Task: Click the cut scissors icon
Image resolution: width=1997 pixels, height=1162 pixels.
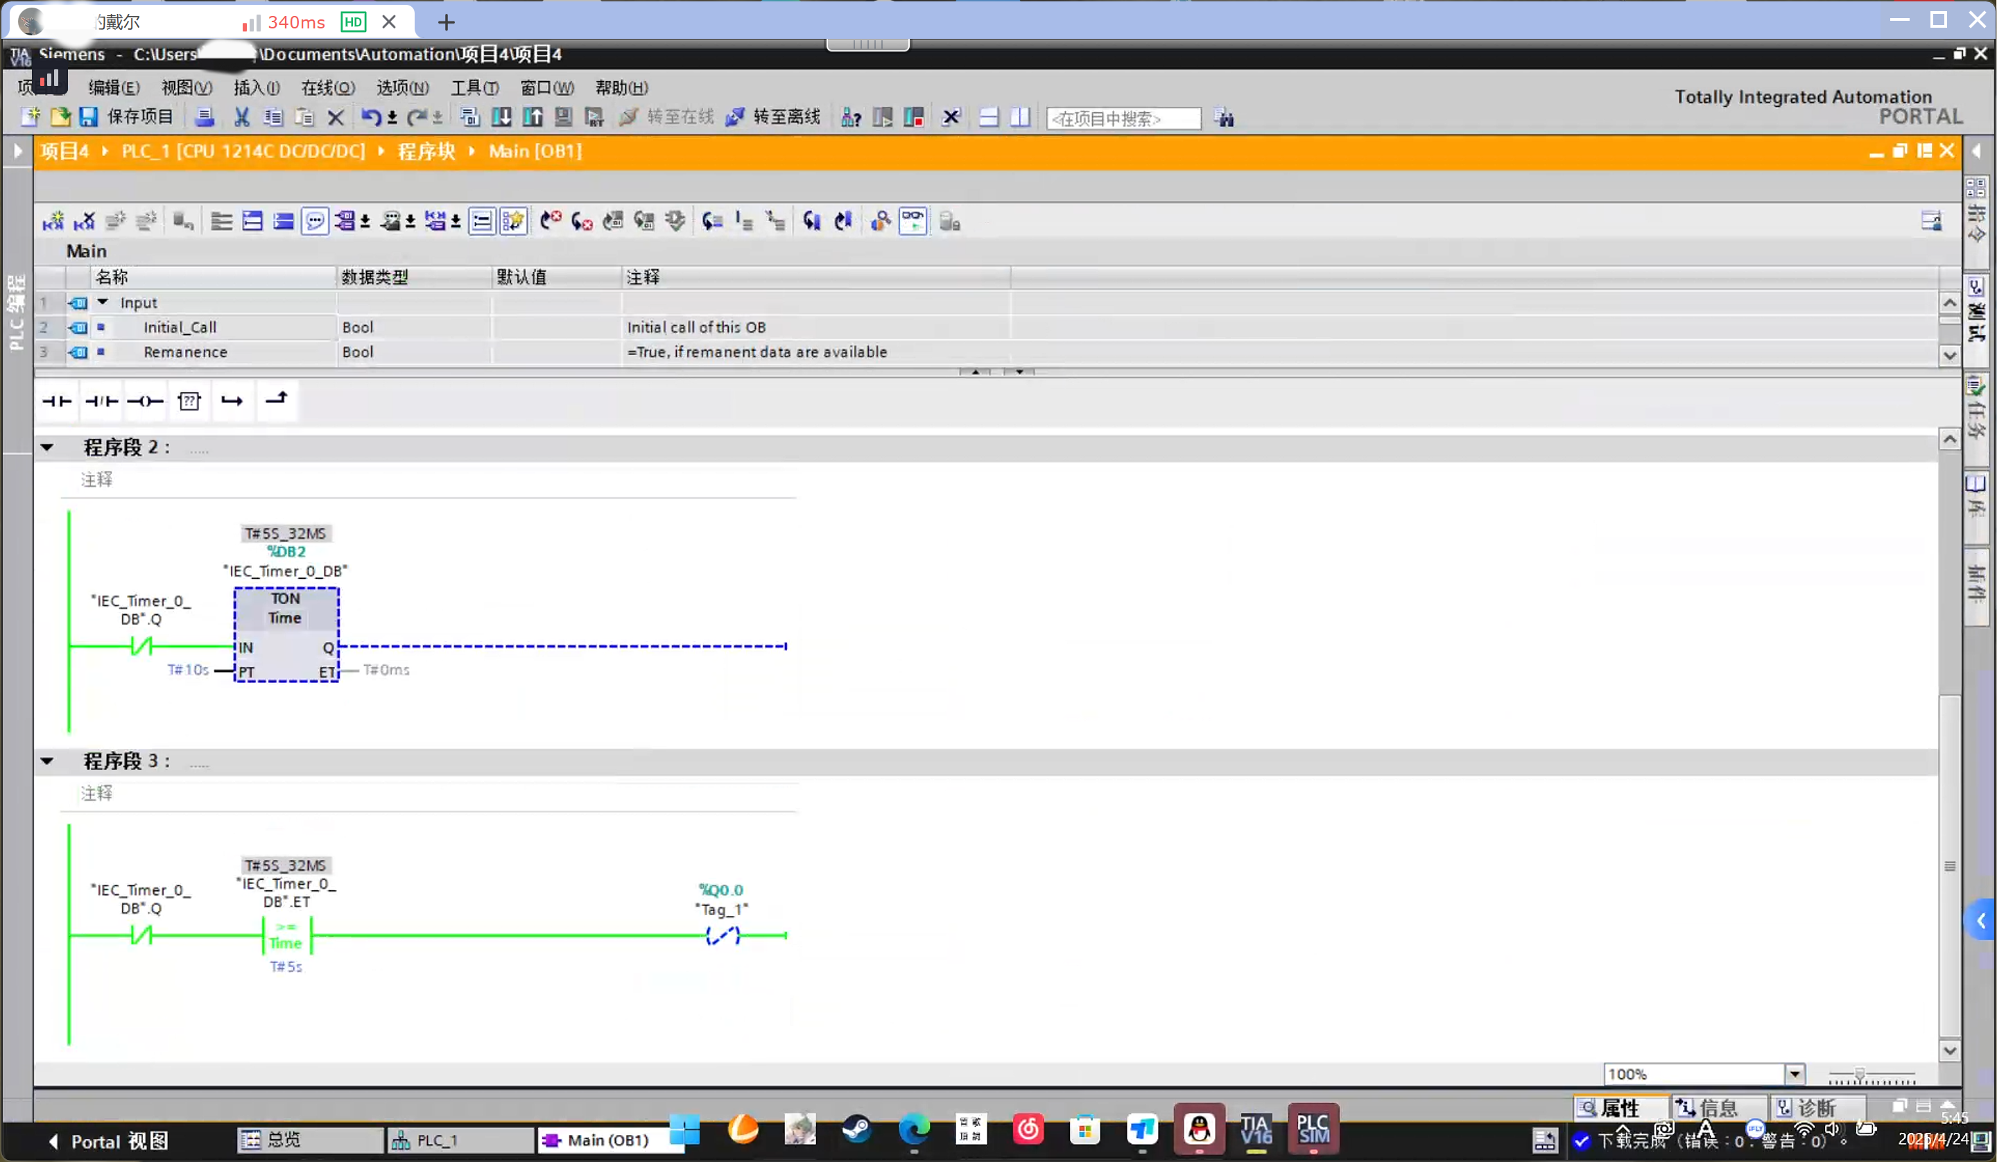Action: 242,117
